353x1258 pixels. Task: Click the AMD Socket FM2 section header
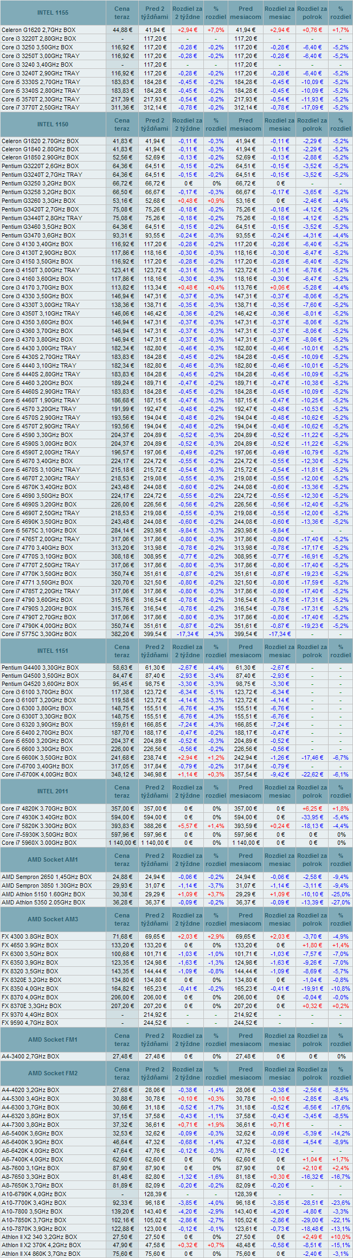click(x=53, y=1073)
